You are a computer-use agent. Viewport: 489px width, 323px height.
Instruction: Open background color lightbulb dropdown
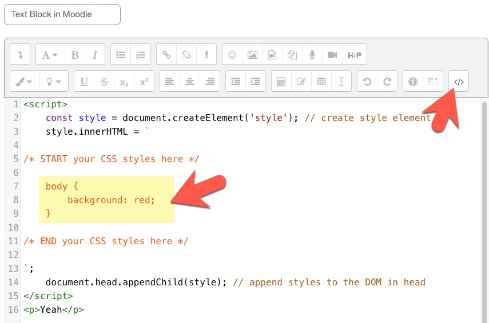(x=54, y=82)
